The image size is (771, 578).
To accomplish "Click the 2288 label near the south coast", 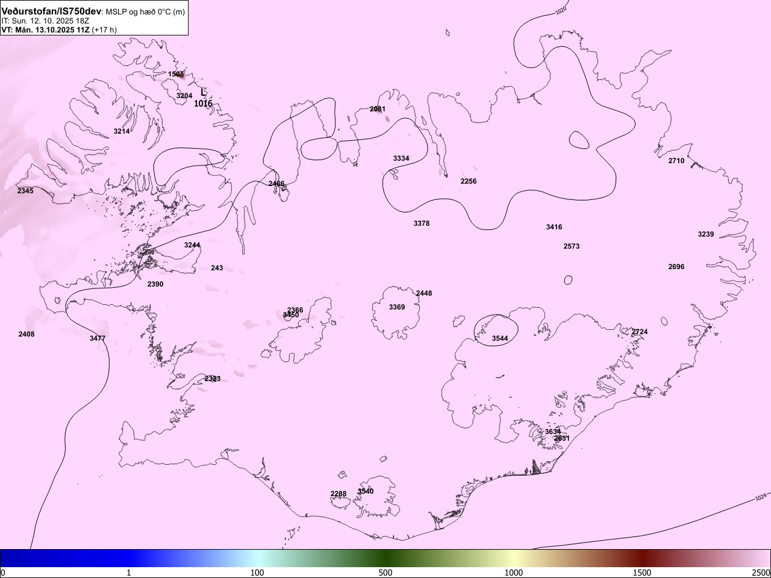I will tap(339, 494).
